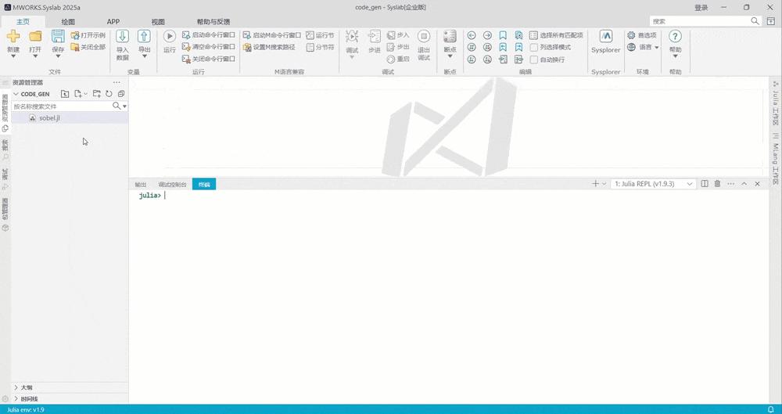Click 启动命令行窗口 button
This screenshot has height=414, width=782.
pos(209,35)
